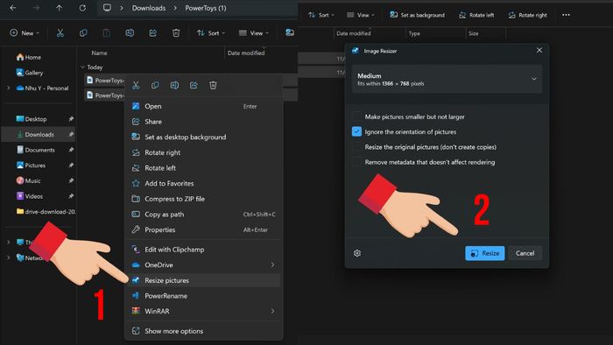The width and height of the screenshot is (613, 345).
Task: Click Rotate right in right toolbar
Action: pos(527,15)
